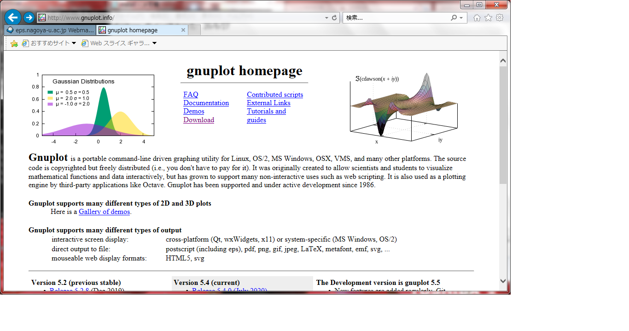629x331 pixels.
Task: Click the vertical scrollbar thumb
Action: [x=503, y=124]
